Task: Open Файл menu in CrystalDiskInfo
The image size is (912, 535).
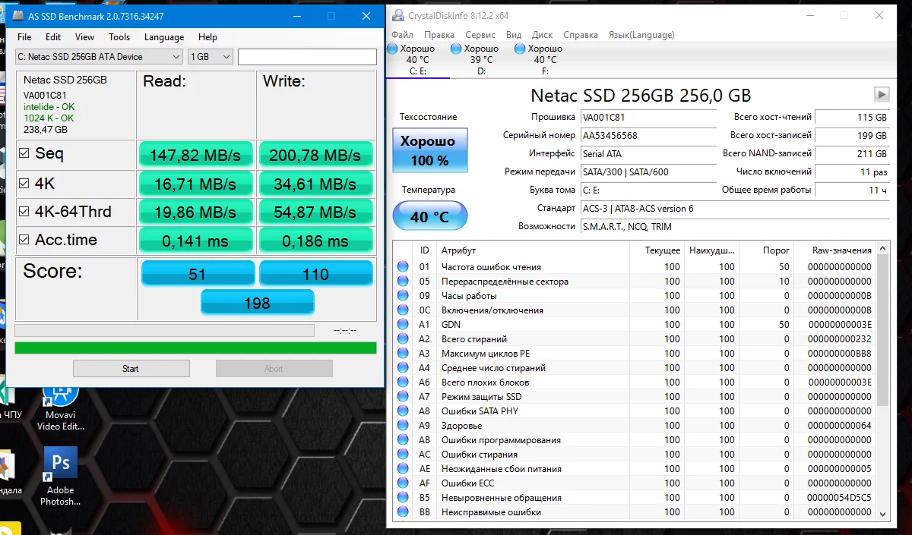Action: coord(403,35)
